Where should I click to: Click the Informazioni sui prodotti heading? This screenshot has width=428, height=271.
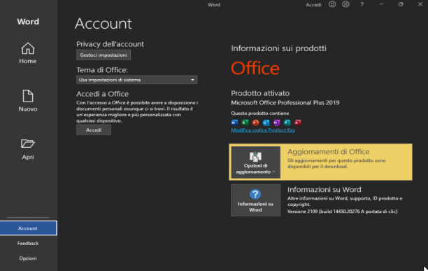pos(279,48)
